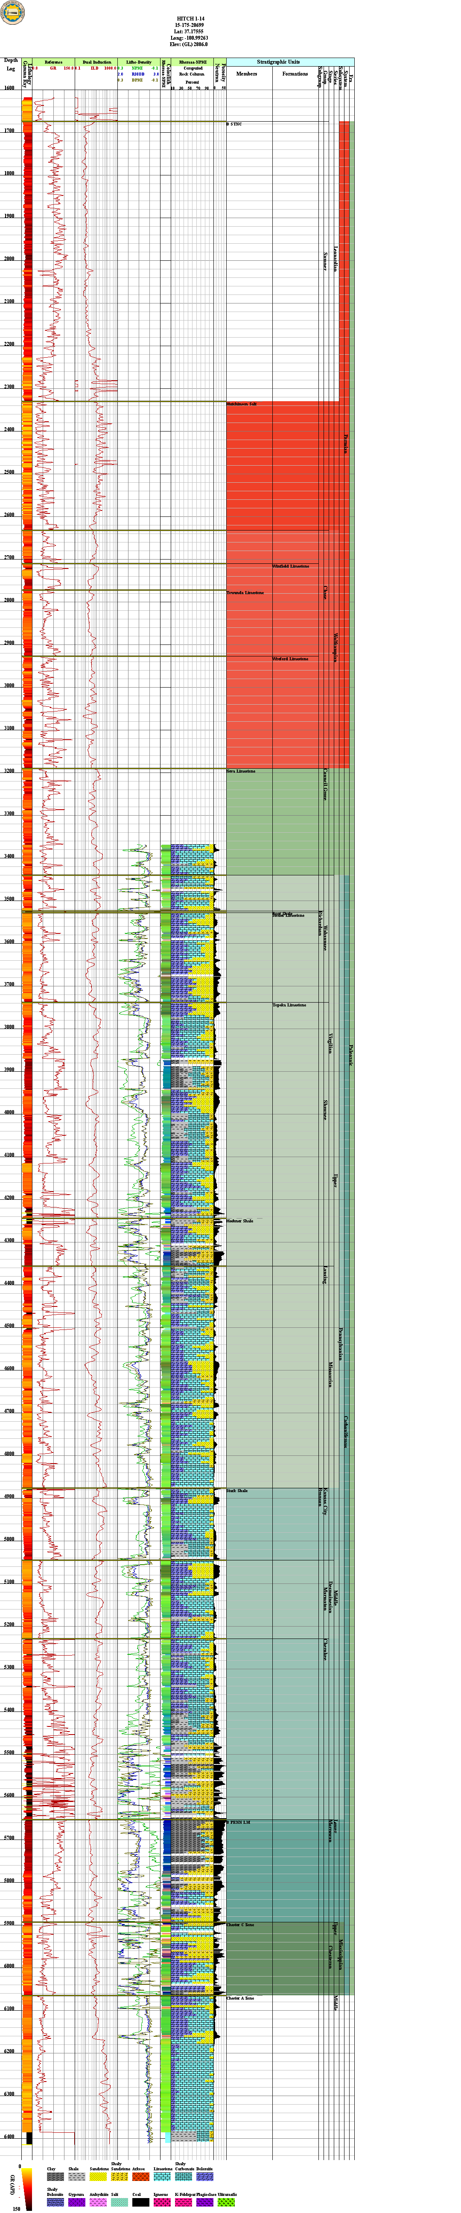
Task: Click the ILD curve label
Action: click(x=93, y=68)
